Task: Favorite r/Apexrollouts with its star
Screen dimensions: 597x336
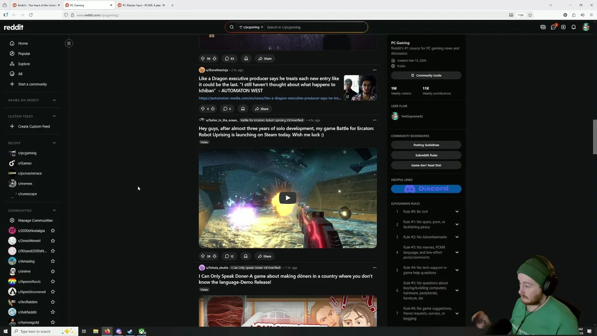Action: [53, 281]
